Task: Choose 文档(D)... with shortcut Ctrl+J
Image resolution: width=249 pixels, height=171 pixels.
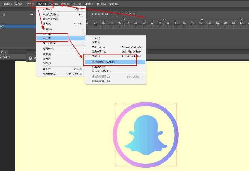Action: point(61,9)
